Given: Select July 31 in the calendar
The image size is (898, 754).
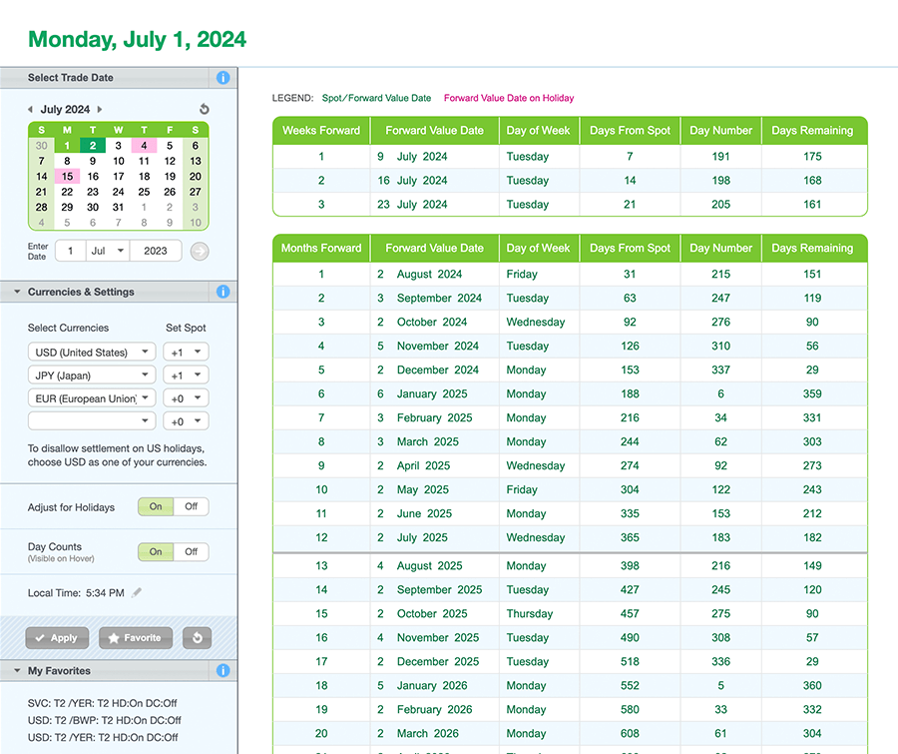Looking at the screenshot, I should [118, 208].
